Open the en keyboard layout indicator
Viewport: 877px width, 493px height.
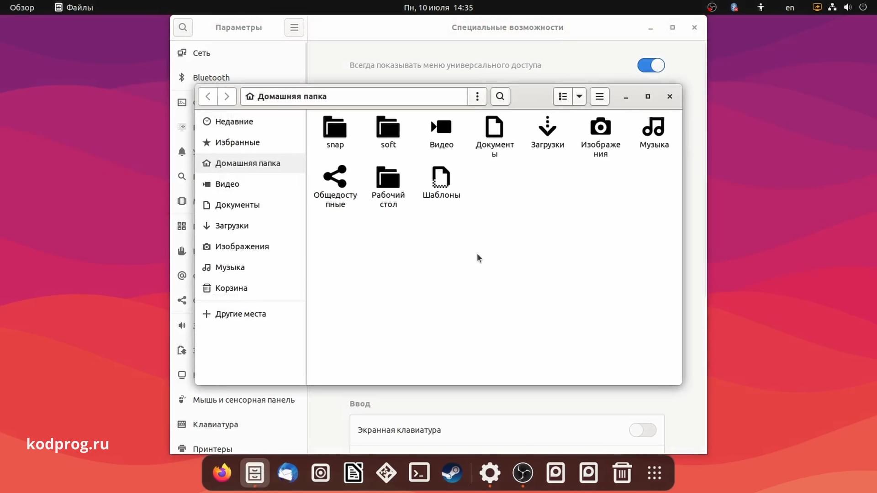pos(790,7)
